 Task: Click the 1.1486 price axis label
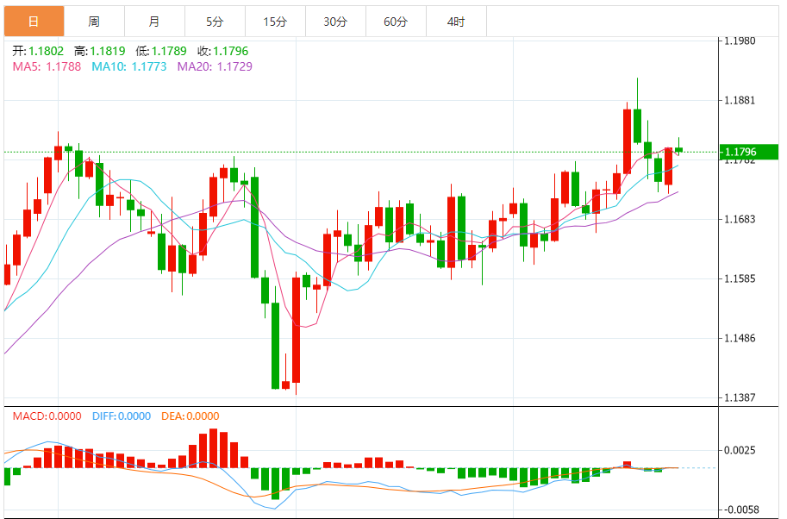(x=740, y=338)
